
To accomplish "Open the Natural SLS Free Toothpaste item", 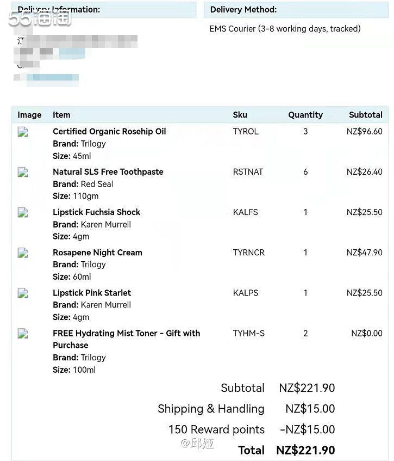I will click(108, 172).
